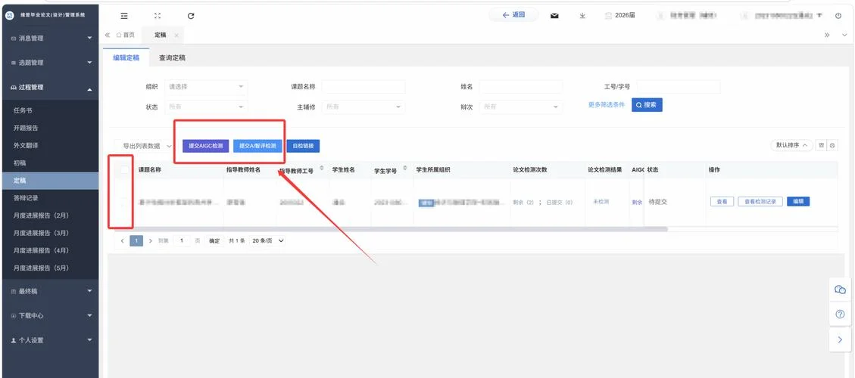Open the 导出列表数据 dropdown
This screenshot has height=378, width=855.
point(145,146)
